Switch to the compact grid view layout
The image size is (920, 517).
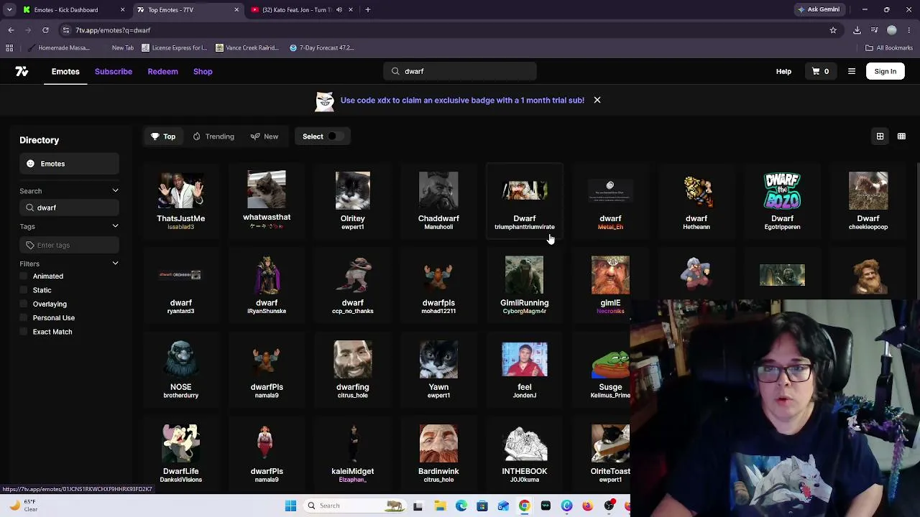coord(901,136)
